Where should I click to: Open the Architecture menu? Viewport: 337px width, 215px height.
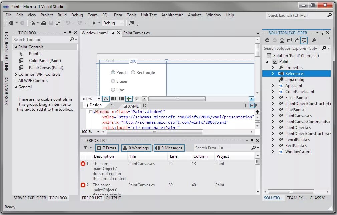click(173, 15)
